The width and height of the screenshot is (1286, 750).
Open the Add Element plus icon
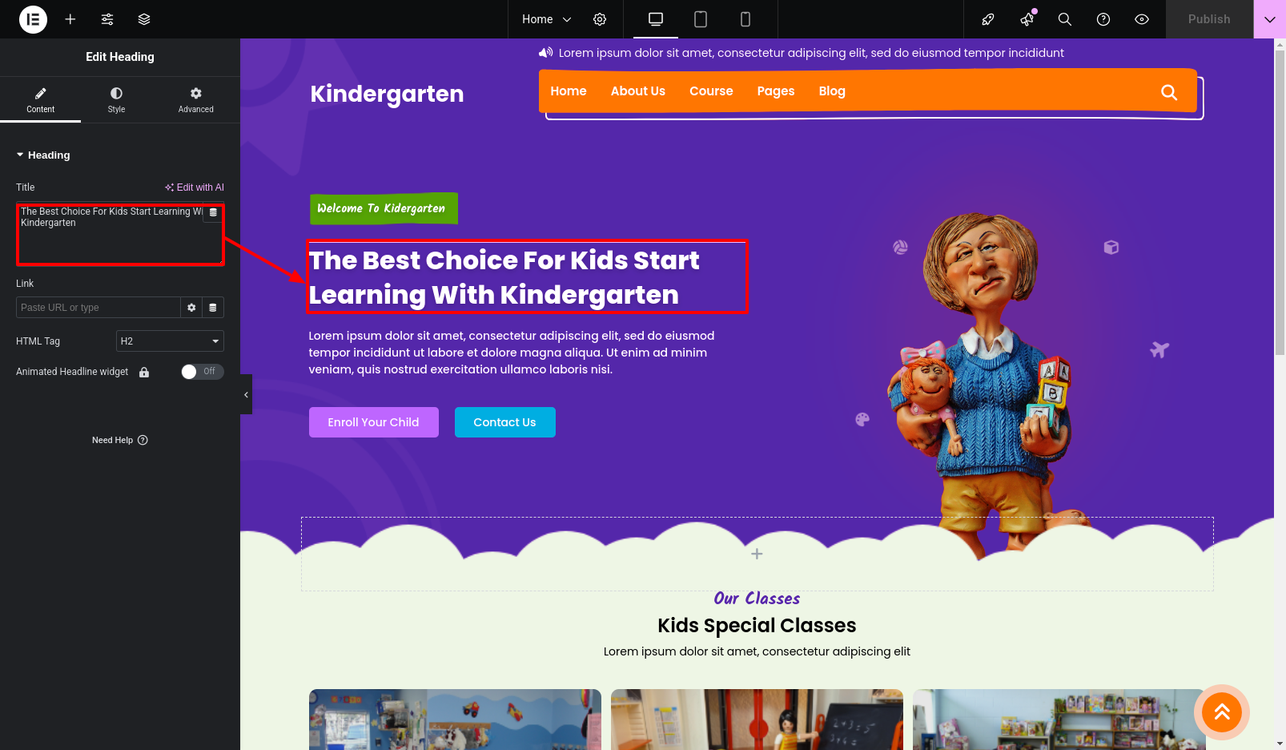[x=70, y=19]
